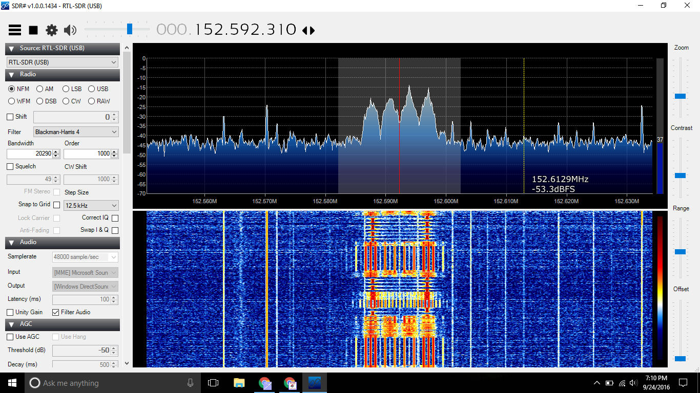Select NFM demodulation mode

(19, 89)
